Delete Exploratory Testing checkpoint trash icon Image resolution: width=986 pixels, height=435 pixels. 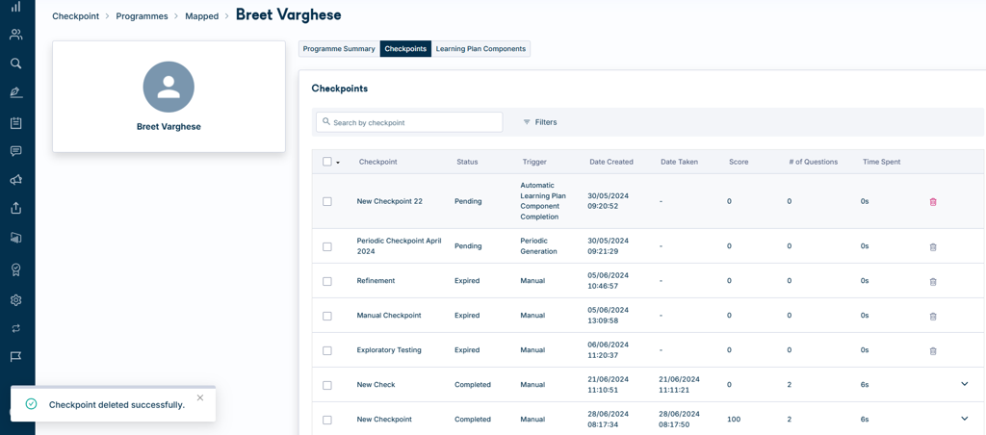933,350
